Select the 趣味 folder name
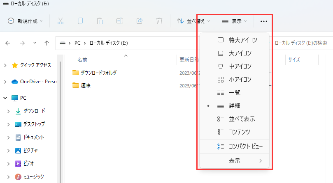Viewport: 333px width, 183px height. point(86,85)
